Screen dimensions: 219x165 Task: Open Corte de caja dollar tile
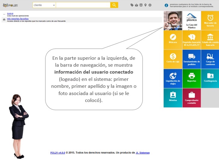[x=173, y=59]
